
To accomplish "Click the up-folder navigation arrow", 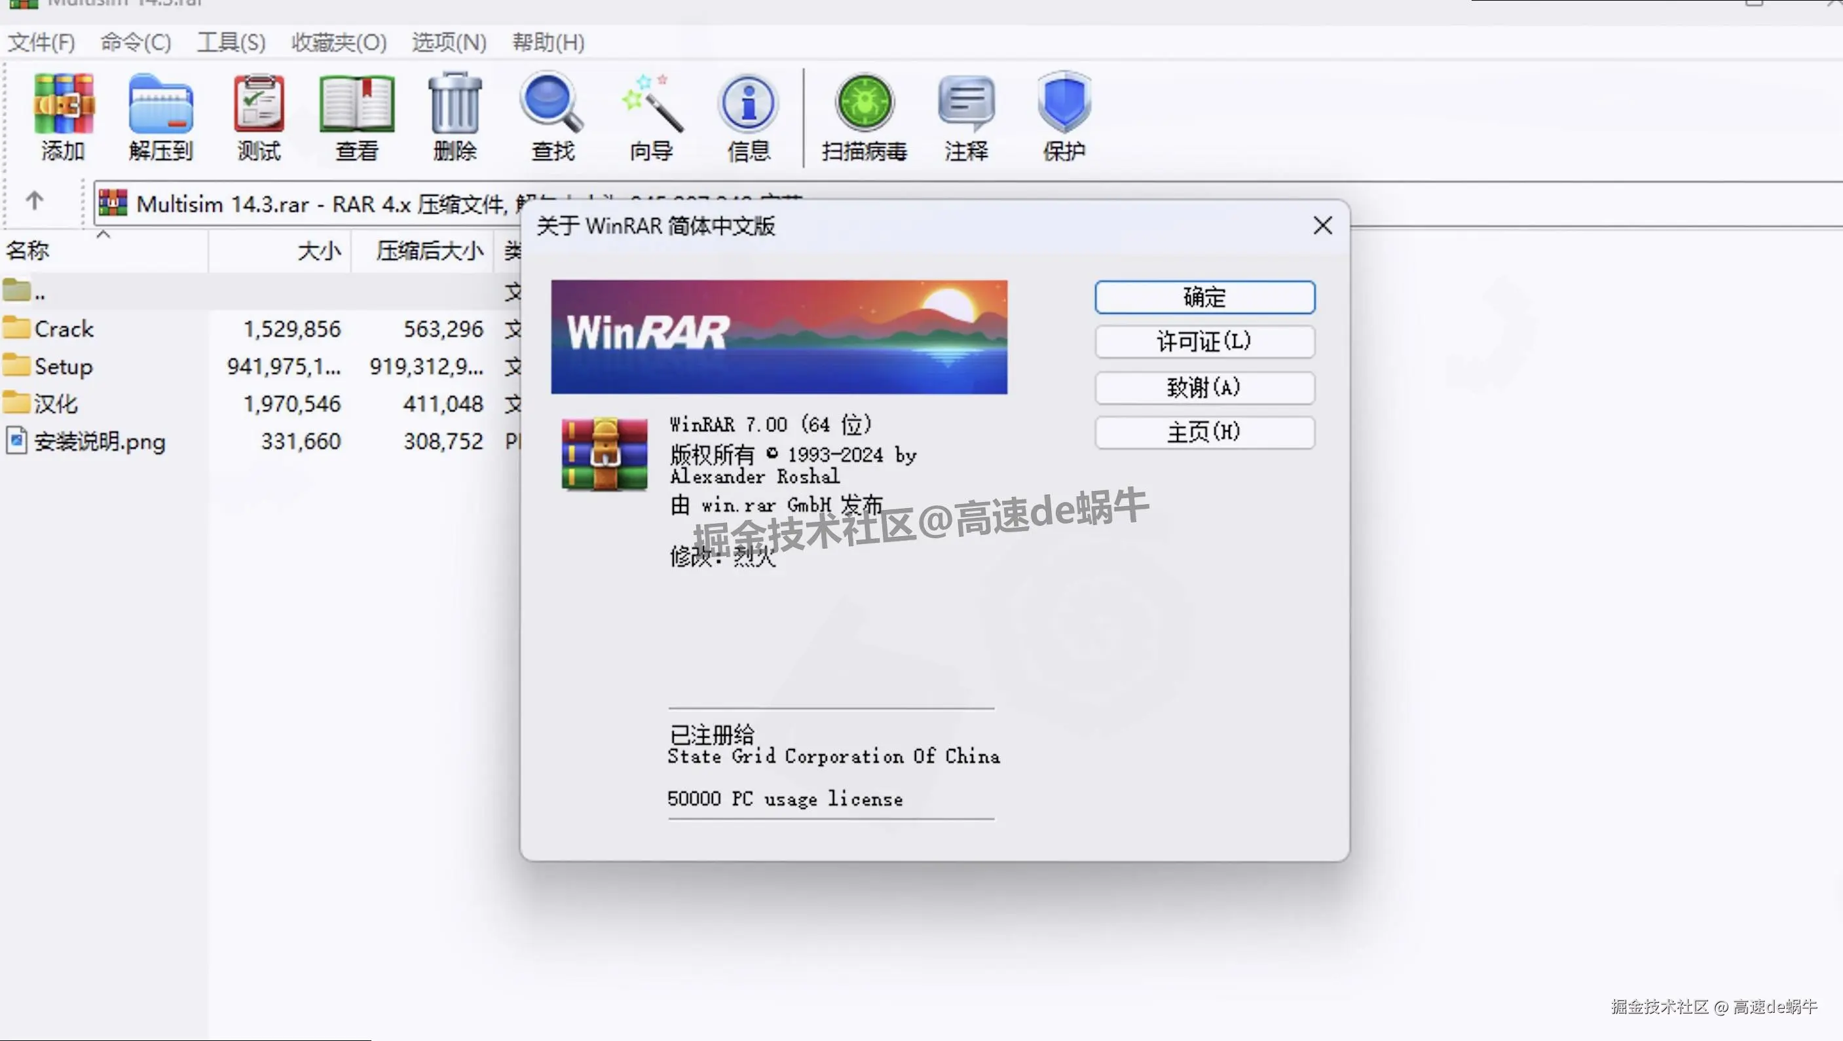I will tap(33, 202).
